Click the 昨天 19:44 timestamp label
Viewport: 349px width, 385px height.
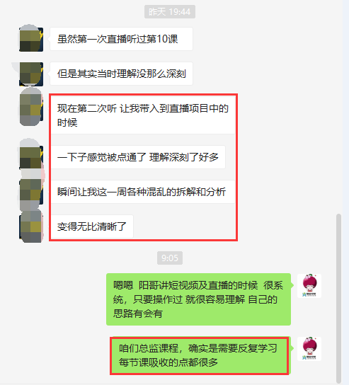tap(170, 12)
